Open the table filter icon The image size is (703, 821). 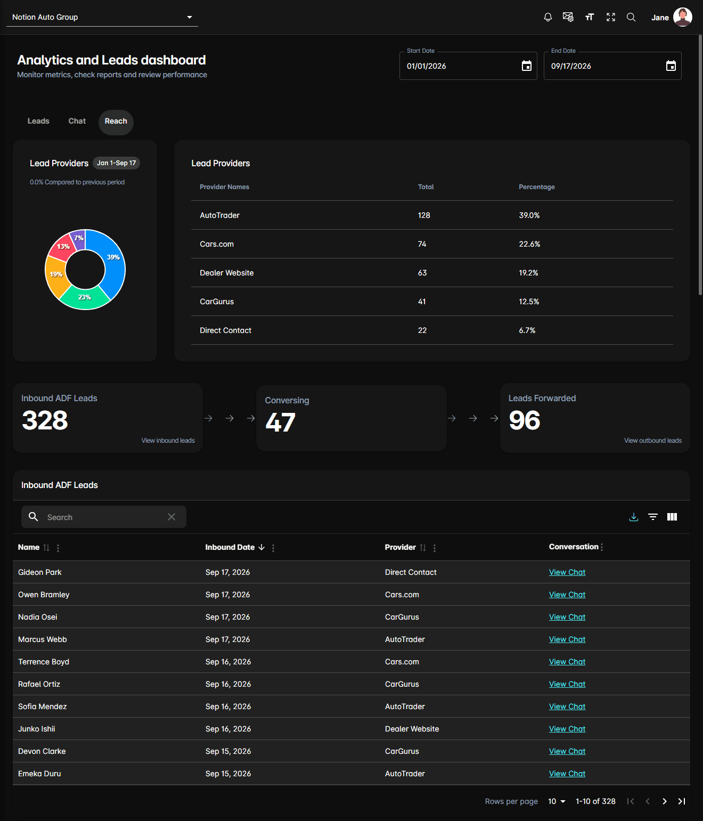click(x=653, y=517)
